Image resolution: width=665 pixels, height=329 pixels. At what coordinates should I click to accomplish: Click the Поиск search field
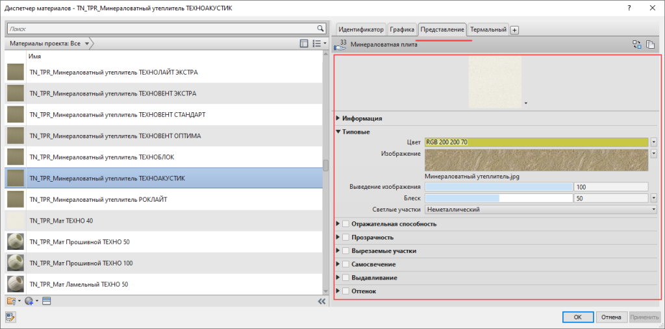162,29
